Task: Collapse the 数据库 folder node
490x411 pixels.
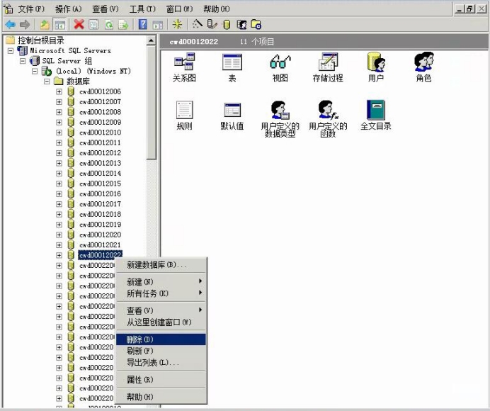Action: pyautogui.click(x=47, y=81)
